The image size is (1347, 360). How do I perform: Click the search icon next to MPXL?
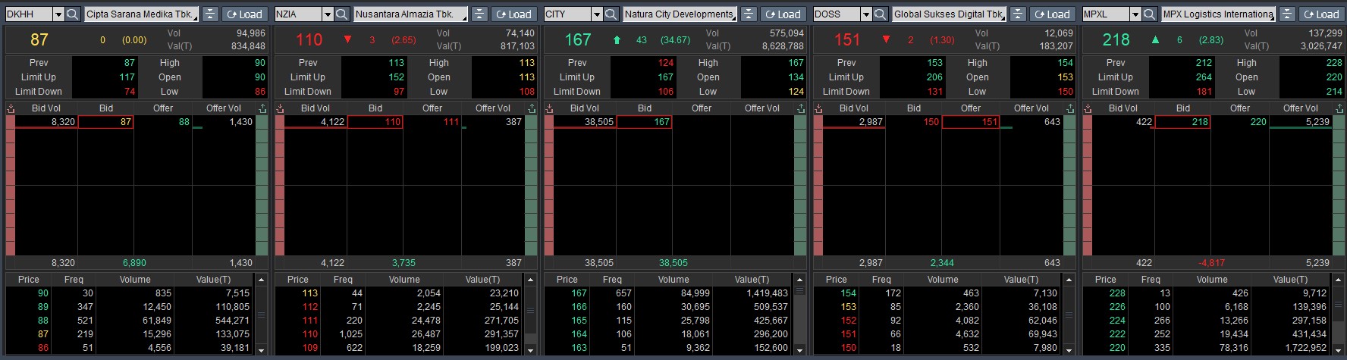[x=1149, y=14]
